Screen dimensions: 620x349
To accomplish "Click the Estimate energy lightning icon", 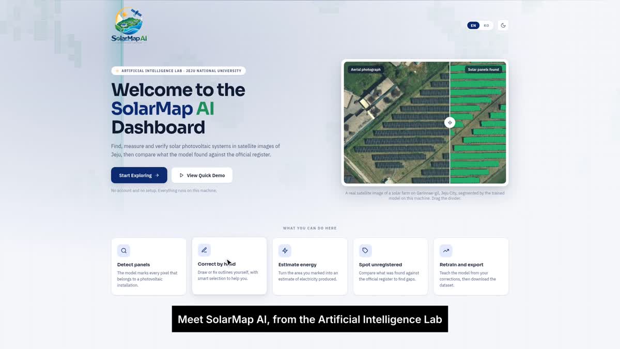I will pos(285,251).
